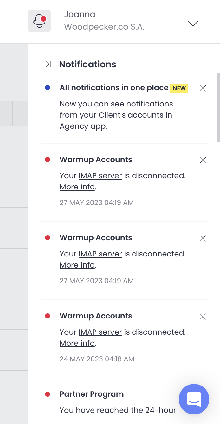Open IMAP server link in first Warmup notification
This screenshot has width=220, height=424.
coord(100,176)
